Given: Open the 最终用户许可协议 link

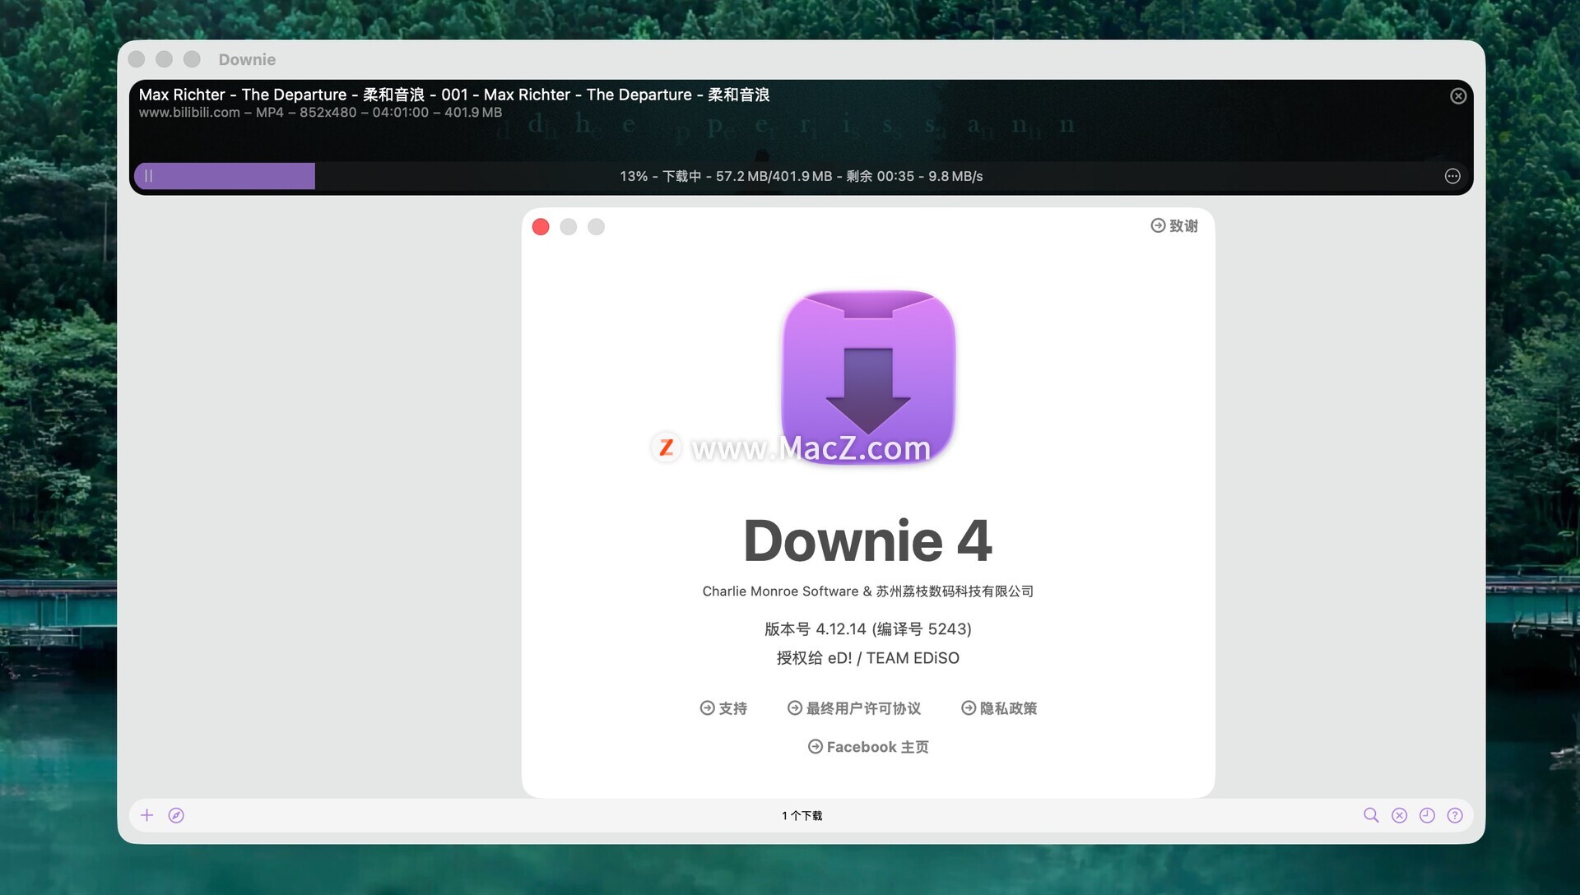Looking at the screenshot, I should click(854, 708).
